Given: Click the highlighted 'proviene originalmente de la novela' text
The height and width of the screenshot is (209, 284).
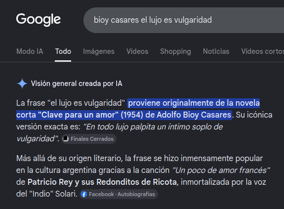Looking at the screenshot, I should point(194,103).
